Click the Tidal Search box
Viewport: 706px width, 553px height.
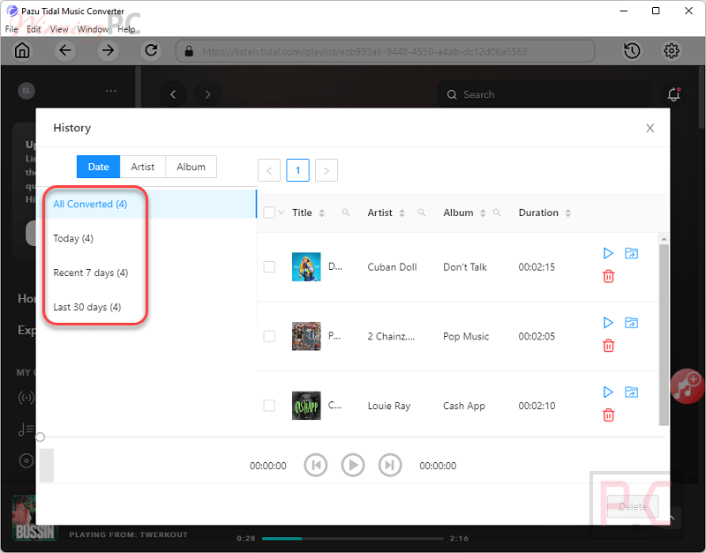click(544, 94)
